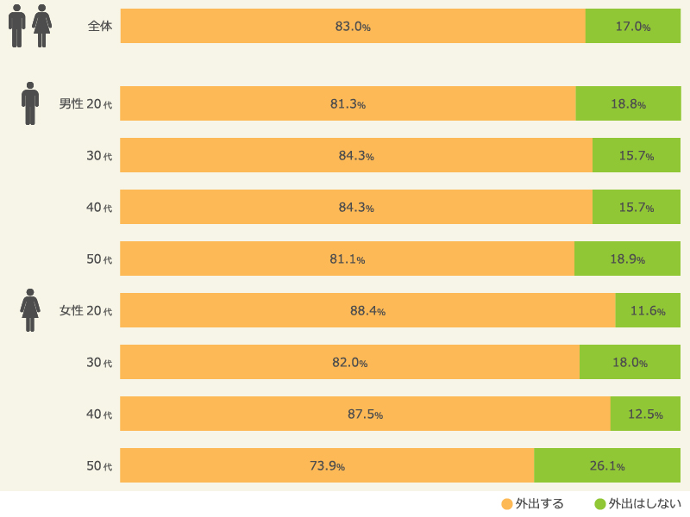Click the green 18.9% segment
Screen dimensions: 690x517
coord(628,258)
